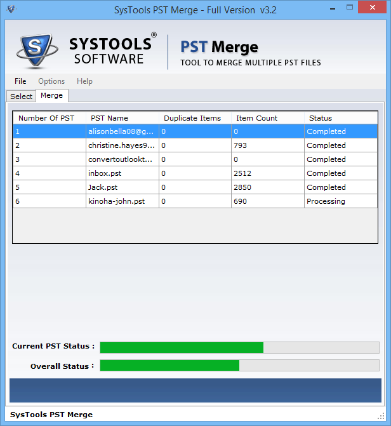Click item count 793 cell
Image resolution: width=391 pixels, height=426 pixels.
(x=268, y=145)
